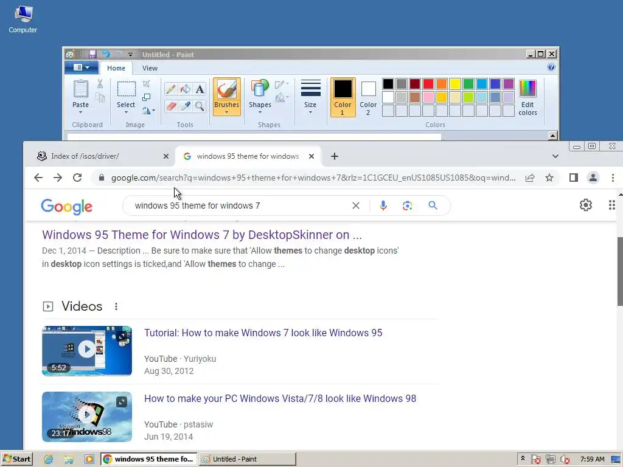Click the Google search magnifier button
This screenshot has width=623, height=467.
click(x=433, y=206)
